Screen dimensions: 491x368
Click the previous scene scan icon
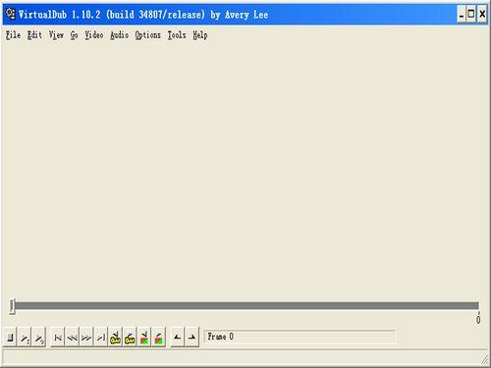tap(144, 337)
